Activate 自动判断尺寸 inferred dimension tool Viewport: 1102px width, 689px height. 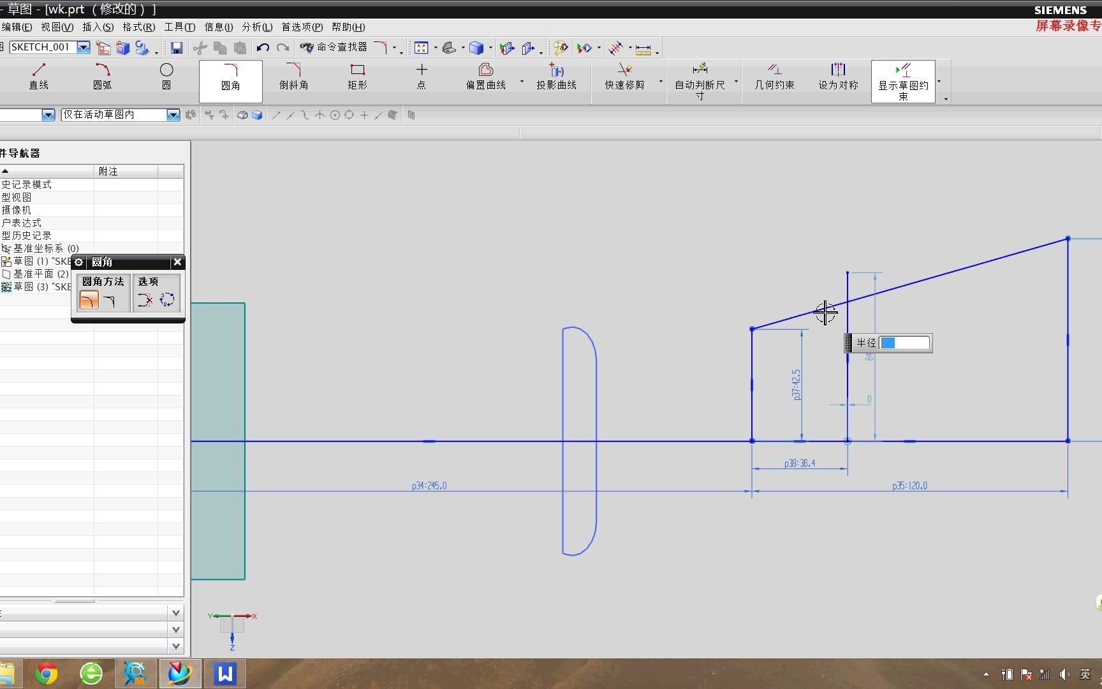tap(700, 81)
